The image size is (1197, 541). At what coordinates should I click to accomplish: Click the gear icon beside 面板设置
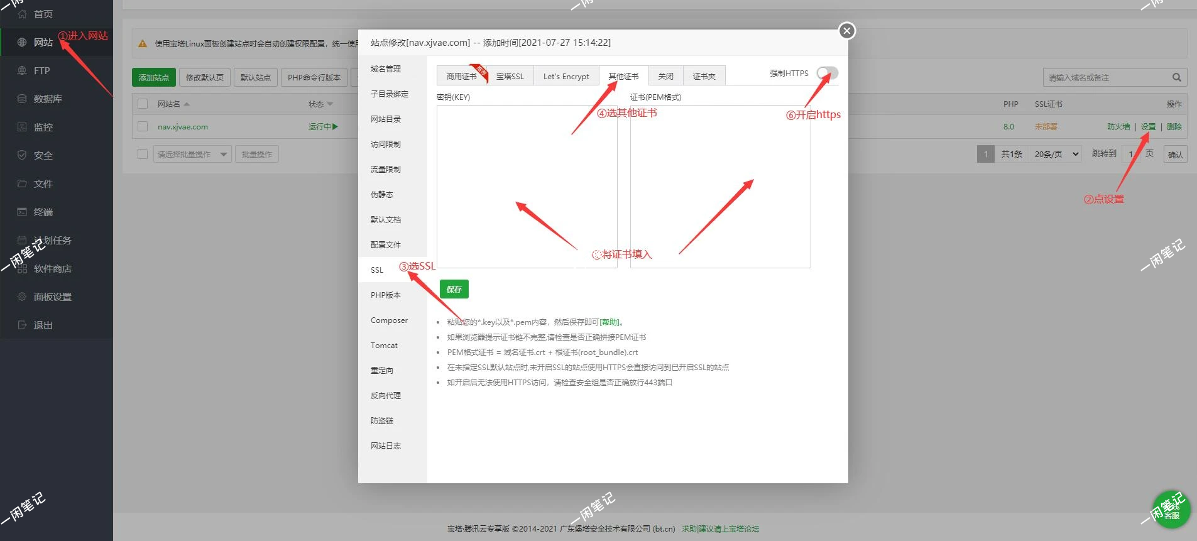[22, 297]
